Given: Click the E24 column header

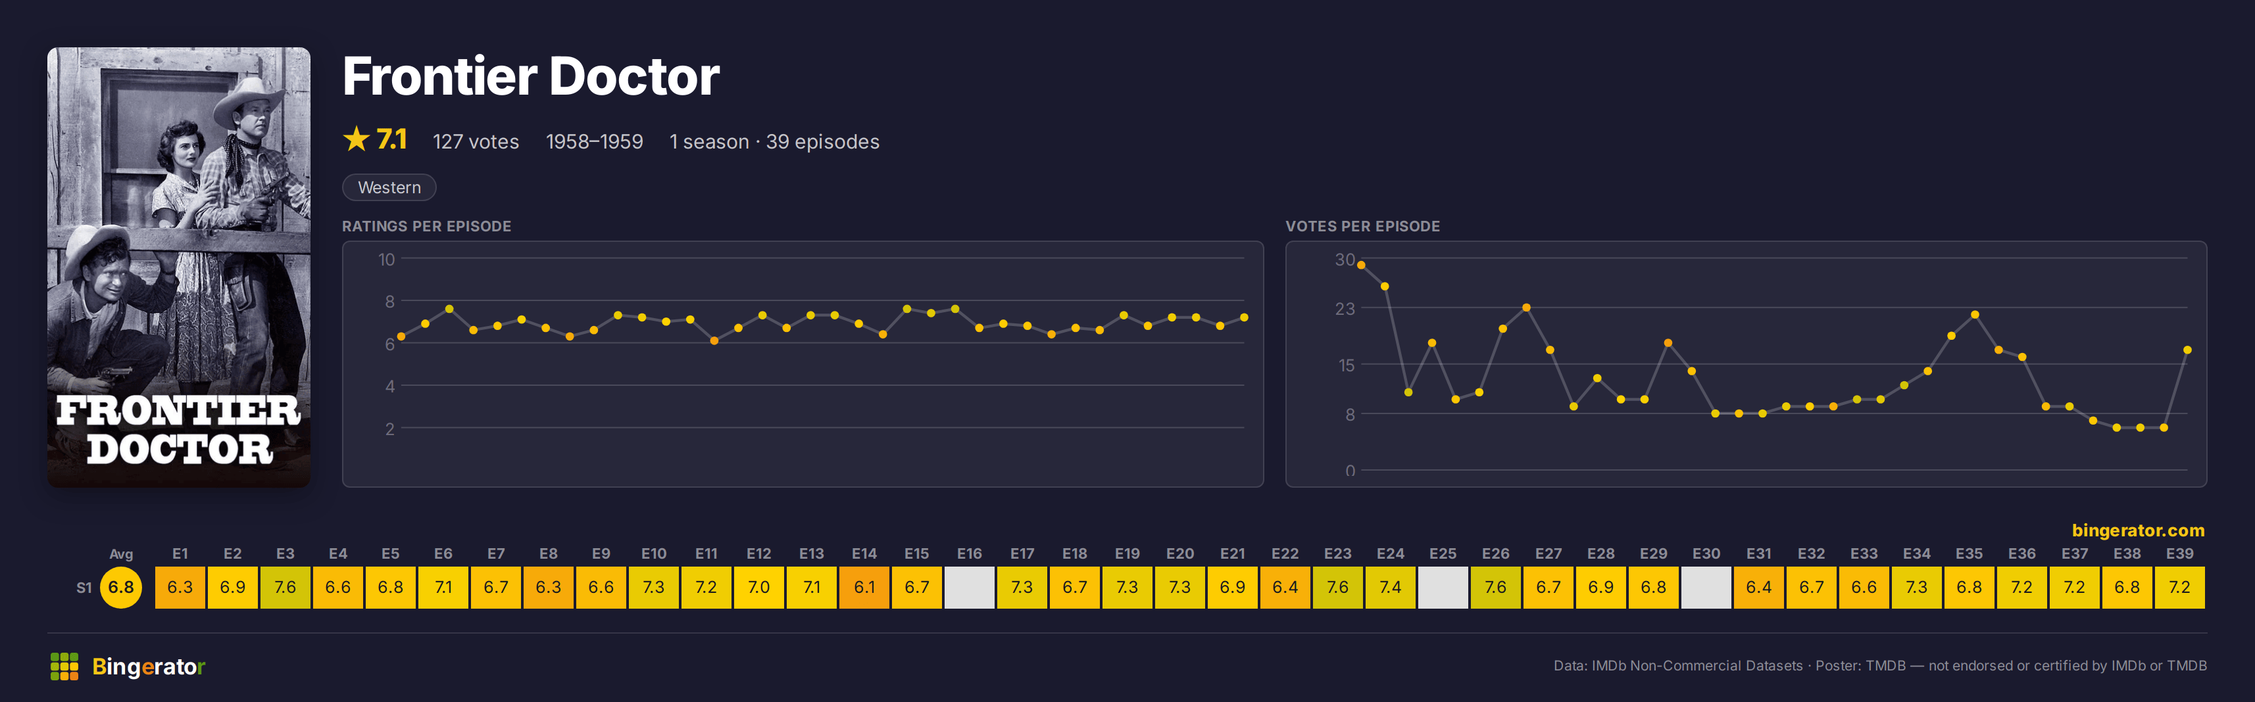Looking at the screenshot, I should (x=1390, y=553).
